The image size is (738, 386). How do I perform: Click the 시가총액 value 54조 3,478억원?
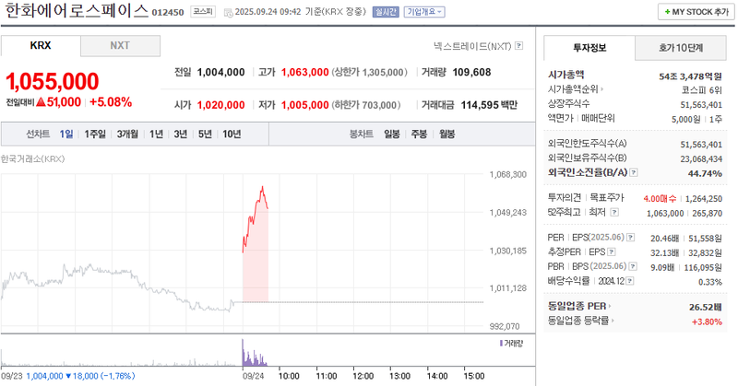(690, 76)
